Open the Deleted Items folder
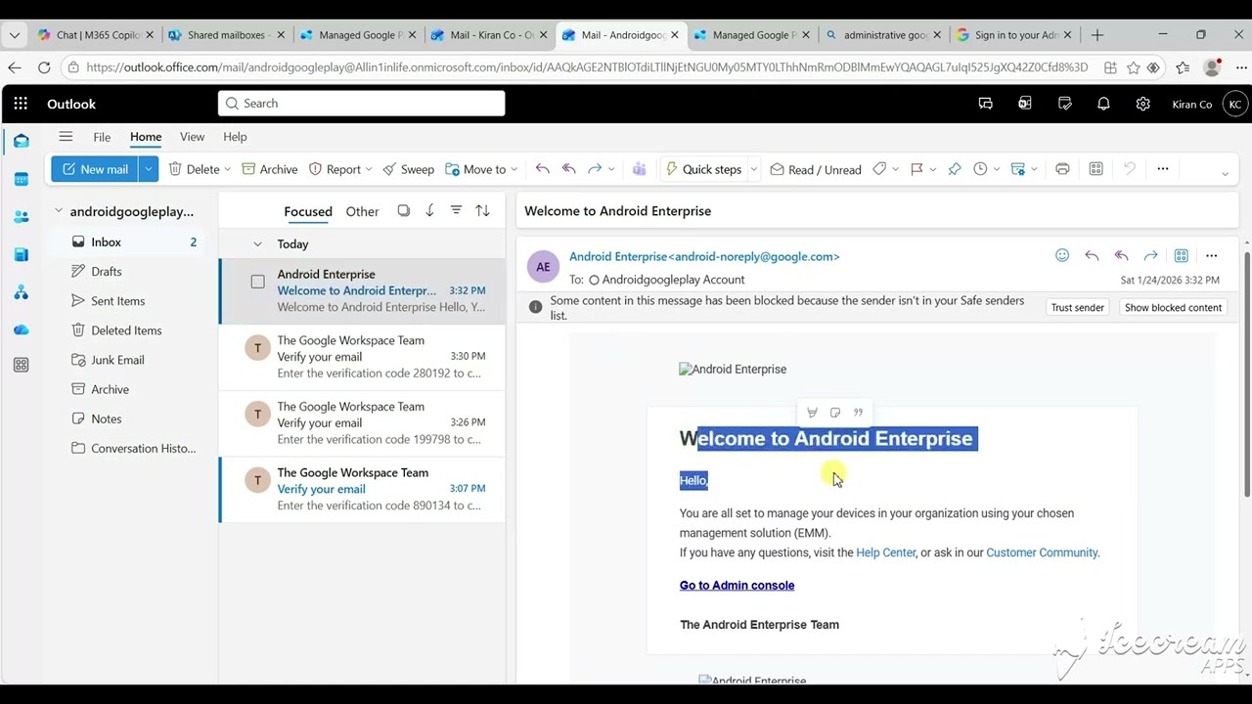The height and width of the screenshot is (704, 1252). [x=126, y=330]
